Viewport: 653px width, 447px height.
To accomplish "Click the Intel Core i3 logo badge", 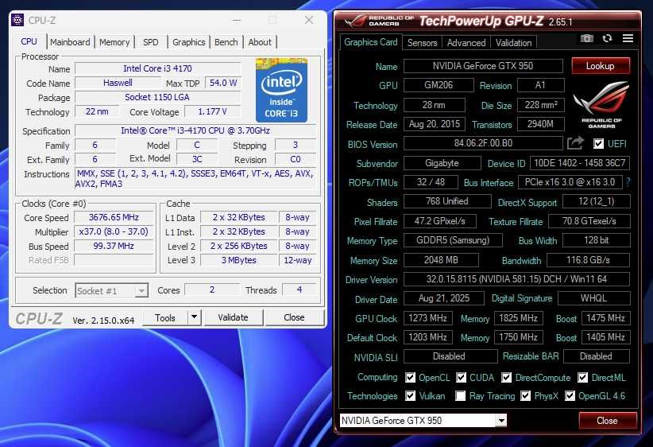I will [281, 91].
